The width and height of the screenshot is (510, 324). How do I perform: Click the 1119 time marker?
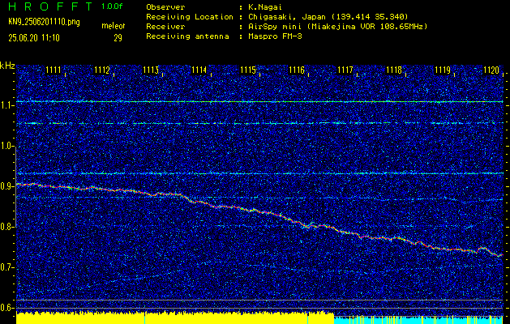coord(443,70)
